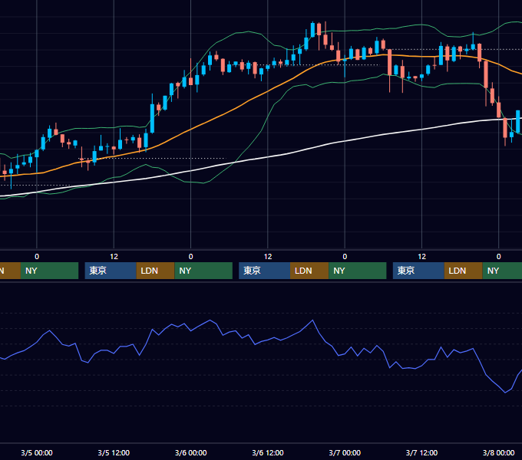Select the 東京 session block on 3/7
Image resolution: width=522 pixels, height=460 pixels.
418,271
